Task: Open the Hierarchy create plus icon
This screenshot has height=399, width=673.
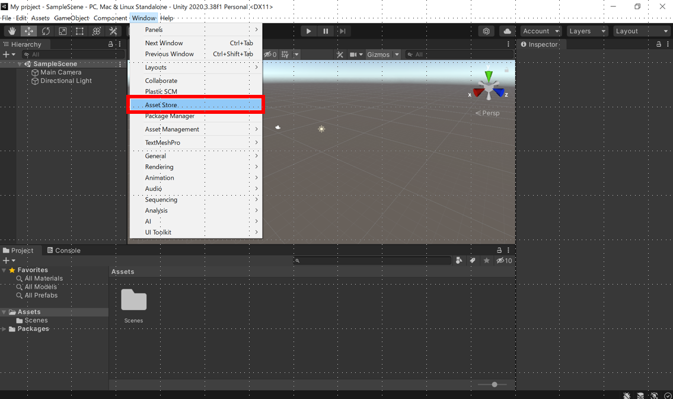Action: pos(6,54)
